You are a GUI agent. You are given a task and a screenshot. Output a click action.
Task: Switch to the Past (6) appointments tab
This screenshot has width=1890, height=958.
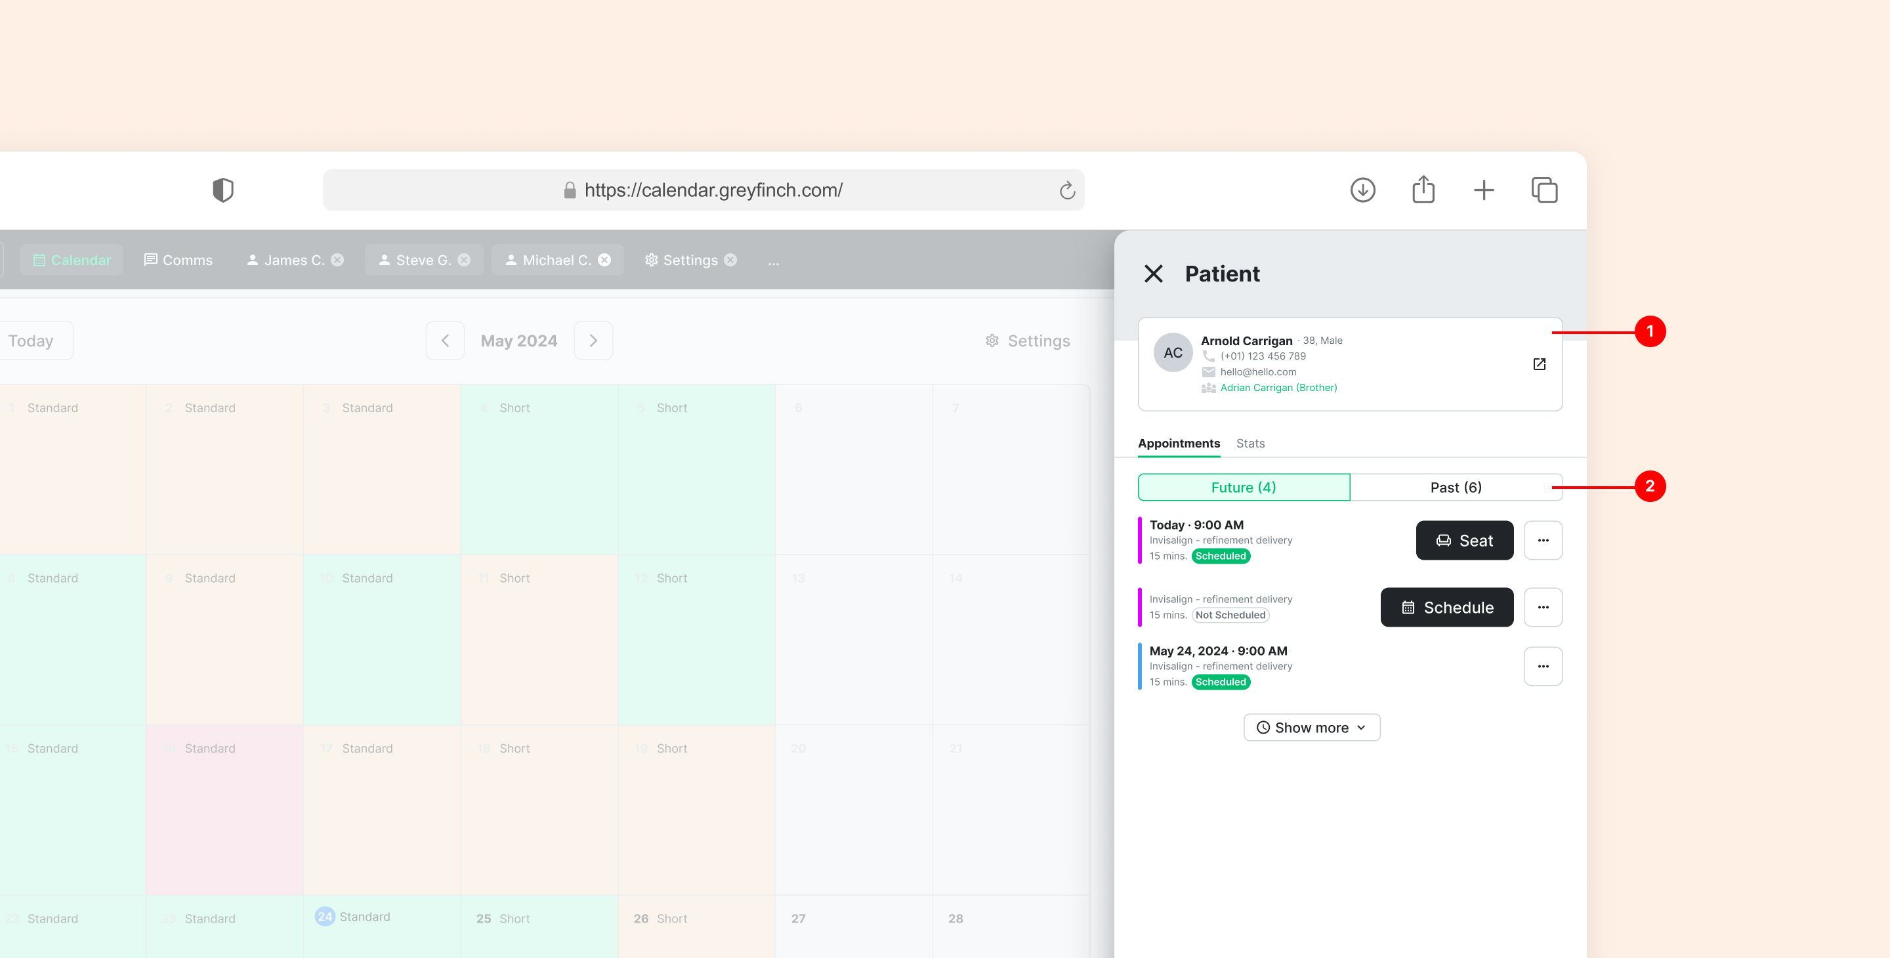[1456, 486]
